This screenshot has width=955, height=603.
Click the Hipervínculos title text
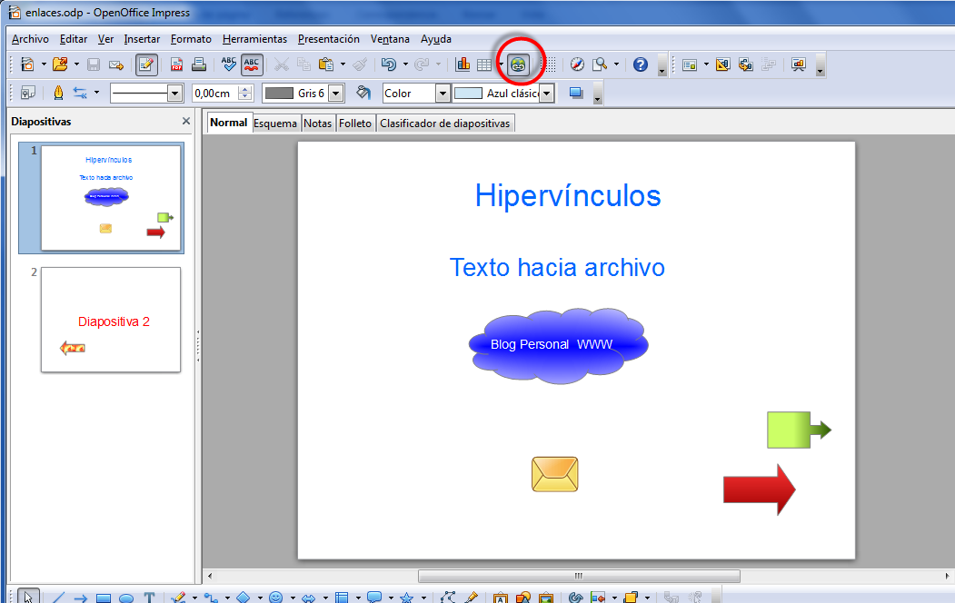[x=568, y=196]
